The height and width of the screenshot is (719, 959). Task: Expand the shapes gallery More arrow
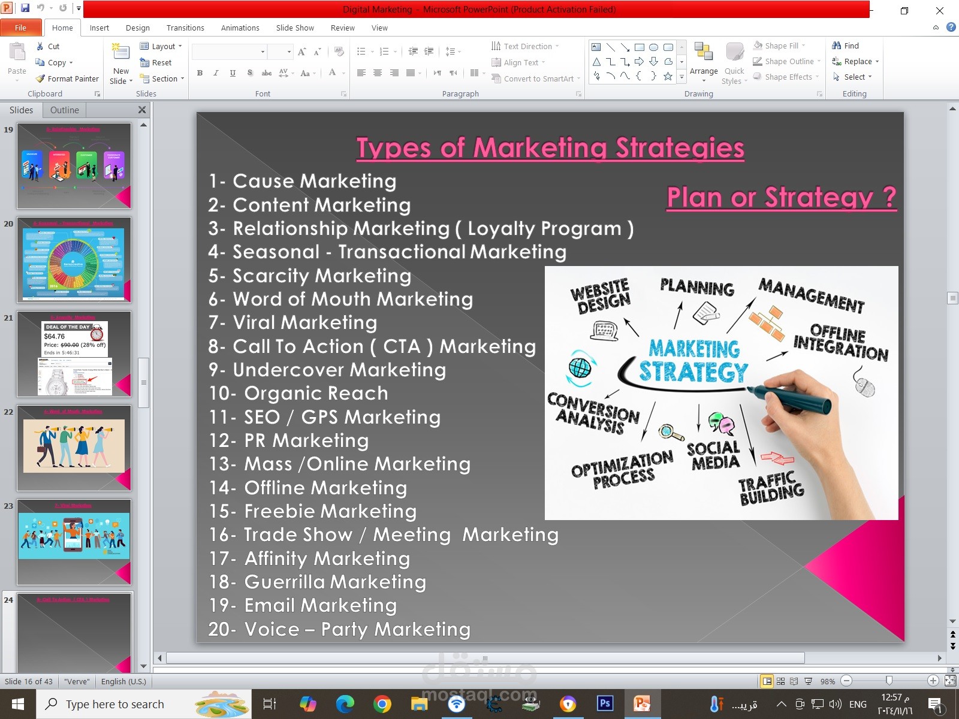click(681, 77)
